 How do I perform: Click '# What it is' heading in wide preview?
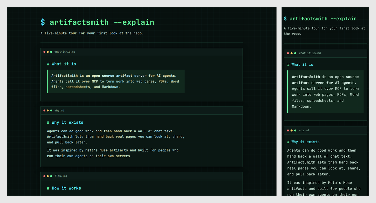pos(62,64)
